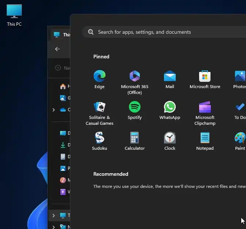
Task: Open Pictures folder in Explorer sidebar
Action: click(65, 168)
